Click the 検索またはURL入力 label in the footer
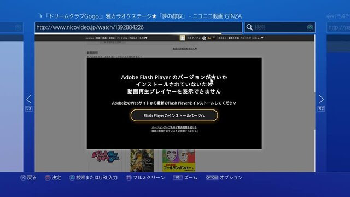Image resolution: width=350 pixels, height=197 pixels. [x=97, y=177]
